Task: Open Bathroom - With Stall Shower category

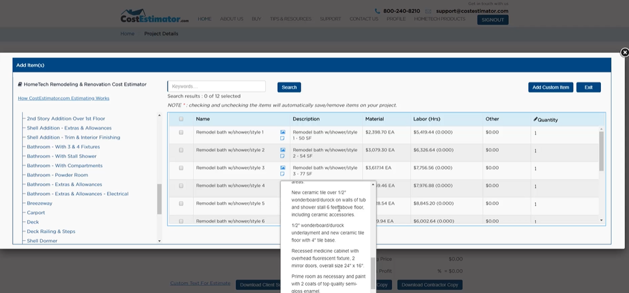Action: coord(62,156)
